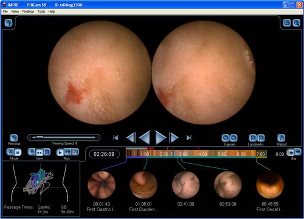Open the Report pencil icon

point(281,138)
